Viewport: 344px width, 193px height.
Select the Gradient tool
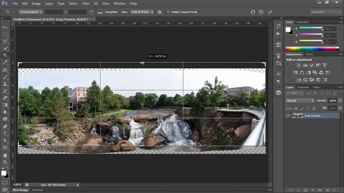tap(5, 105)
